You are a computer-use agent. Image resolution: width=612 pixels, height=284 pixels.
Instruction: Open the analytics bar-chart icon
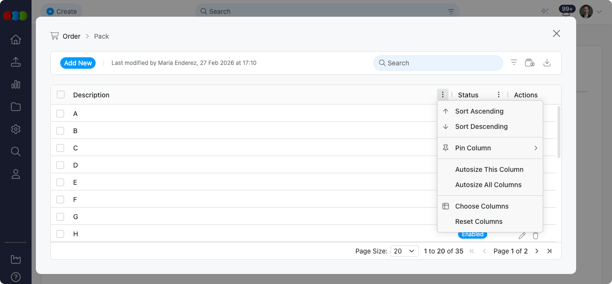pyautogui.click(x=15, y=84)
